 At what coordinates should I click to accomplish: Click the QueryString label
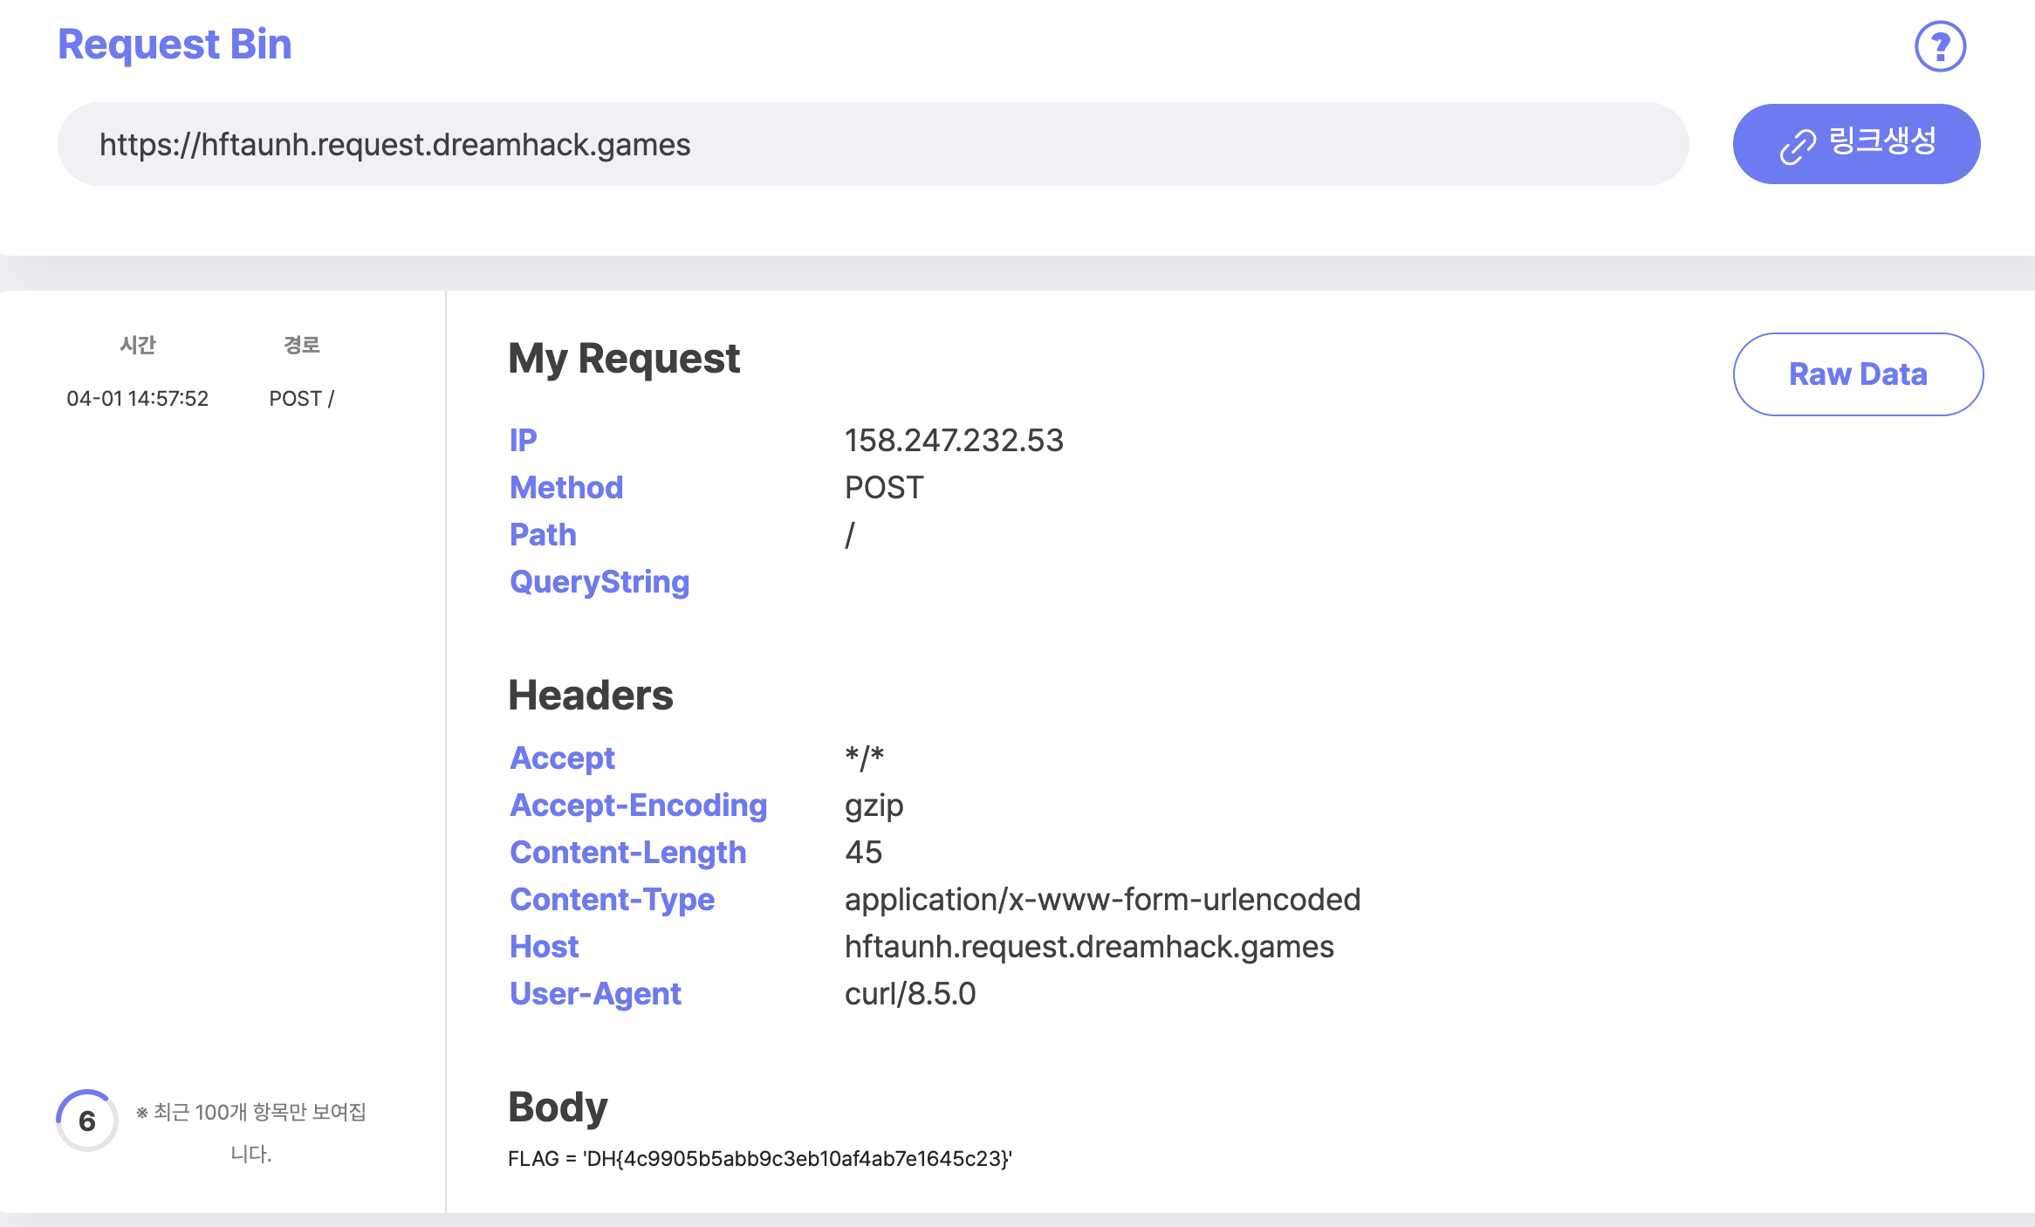(600, 581)
